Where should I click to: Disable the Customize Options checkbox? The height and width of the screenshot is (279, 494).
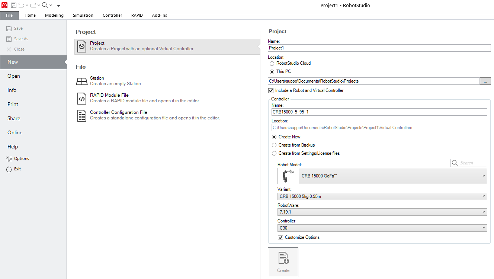pos(280,237)
